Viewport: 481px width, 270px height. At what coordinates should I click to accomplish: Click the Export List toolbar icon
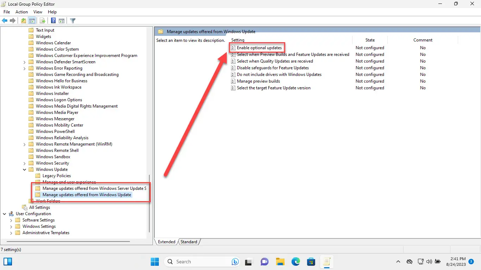(42, 21)
